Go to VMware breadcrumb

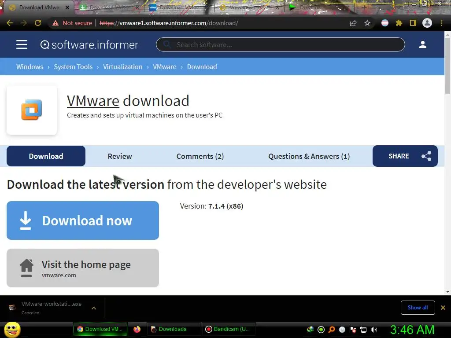[x=165, y=67]
